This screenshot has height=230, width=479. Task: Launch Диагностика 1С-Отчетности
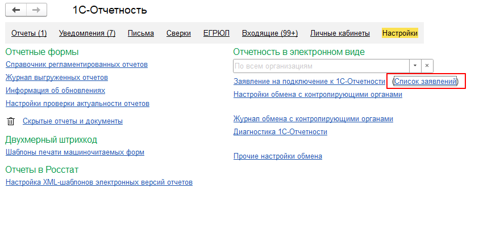[281, 132]
